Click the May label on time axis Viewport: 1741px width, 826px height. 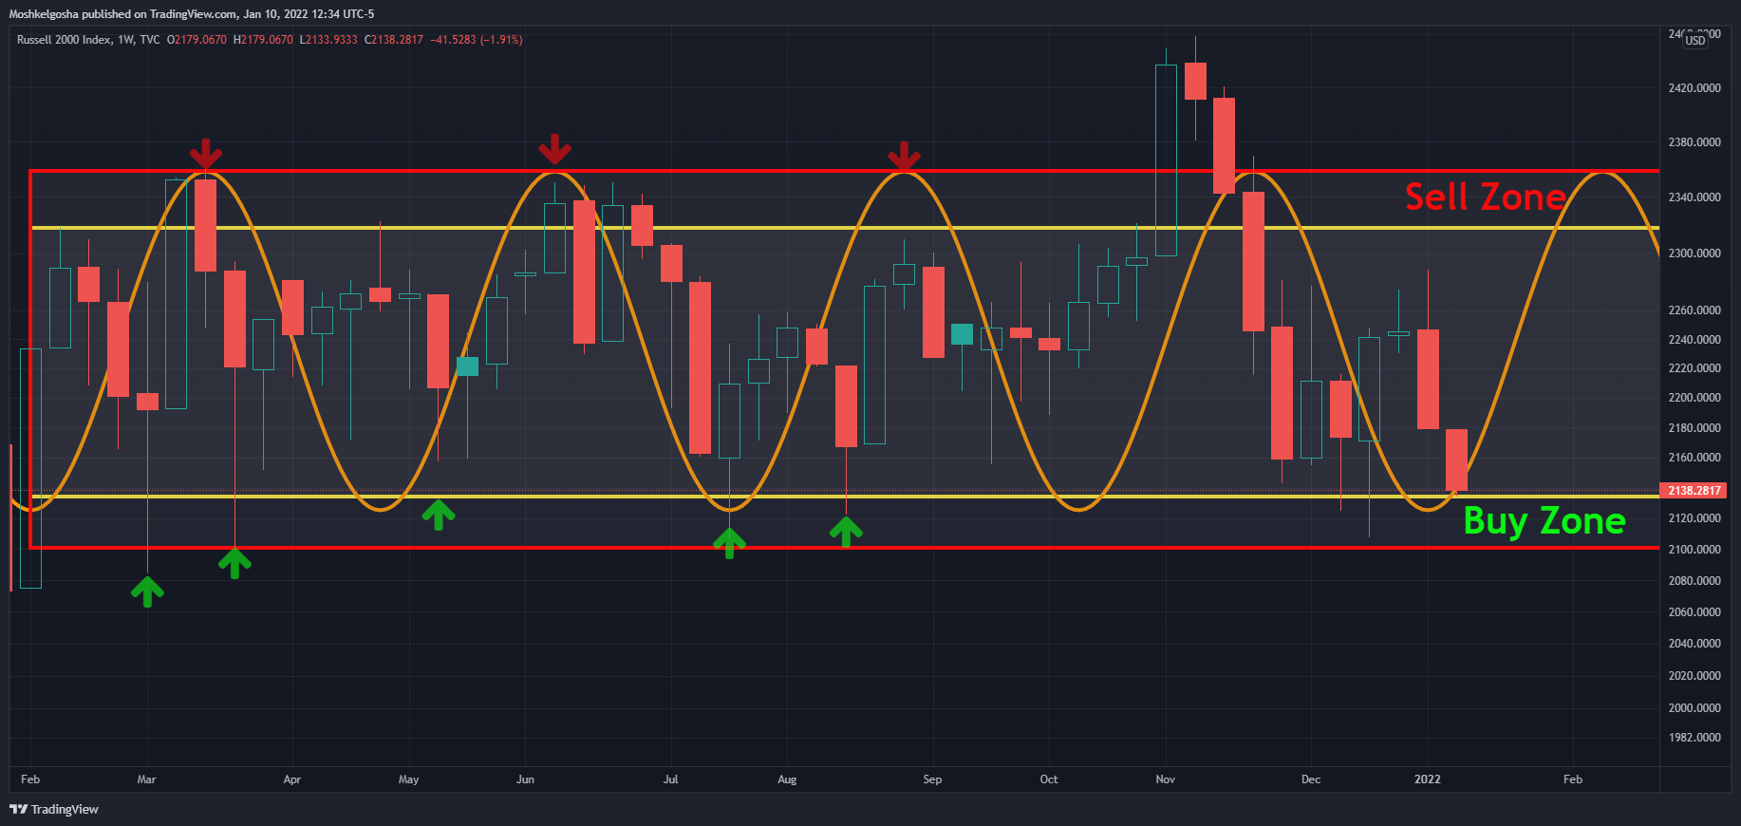(x=408, y=779)
